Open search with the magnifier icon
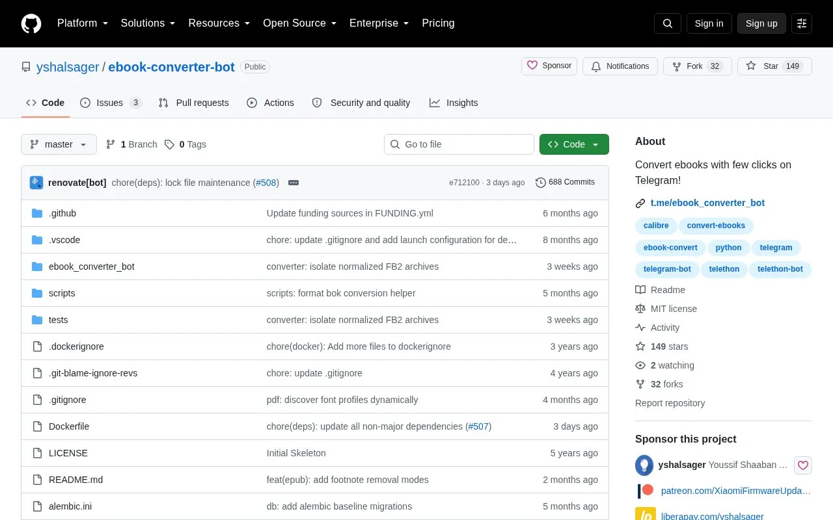833x520 pixels. [x=668, y=23]
